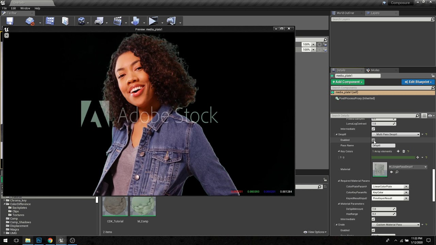Click Add Component button

coord(347,82)
